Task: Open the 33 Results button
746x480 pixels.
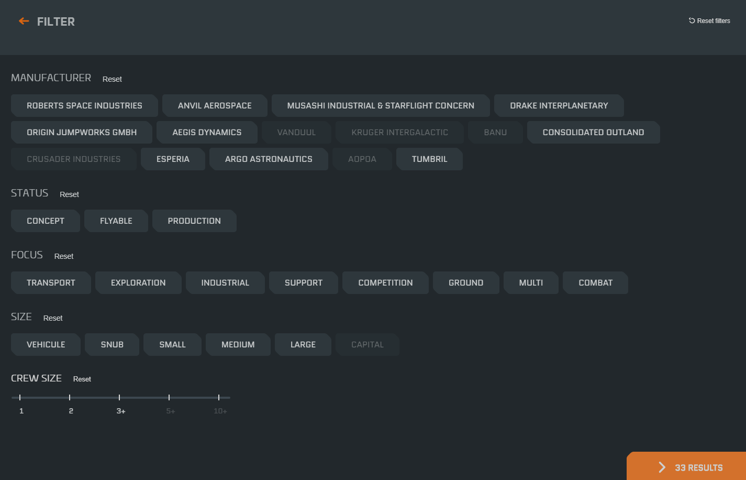Action: click(x=698, y=467)
